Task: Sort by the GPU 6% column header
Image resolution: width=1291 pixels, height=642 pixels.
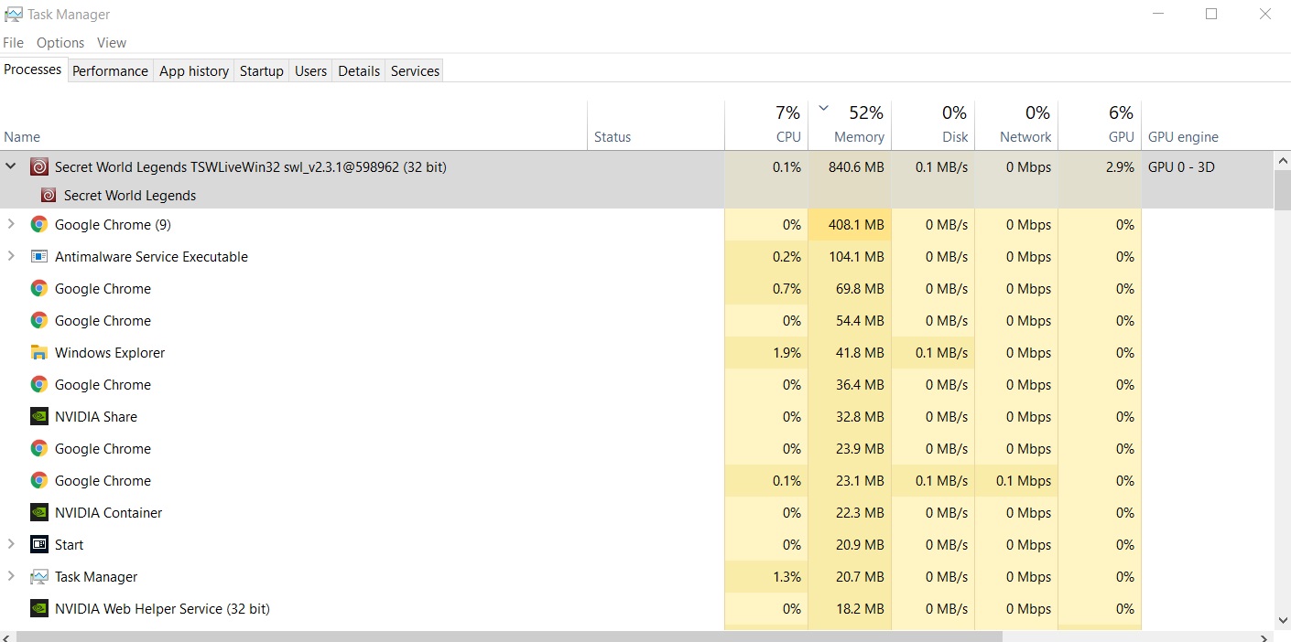Action: tap(1100, 125)
